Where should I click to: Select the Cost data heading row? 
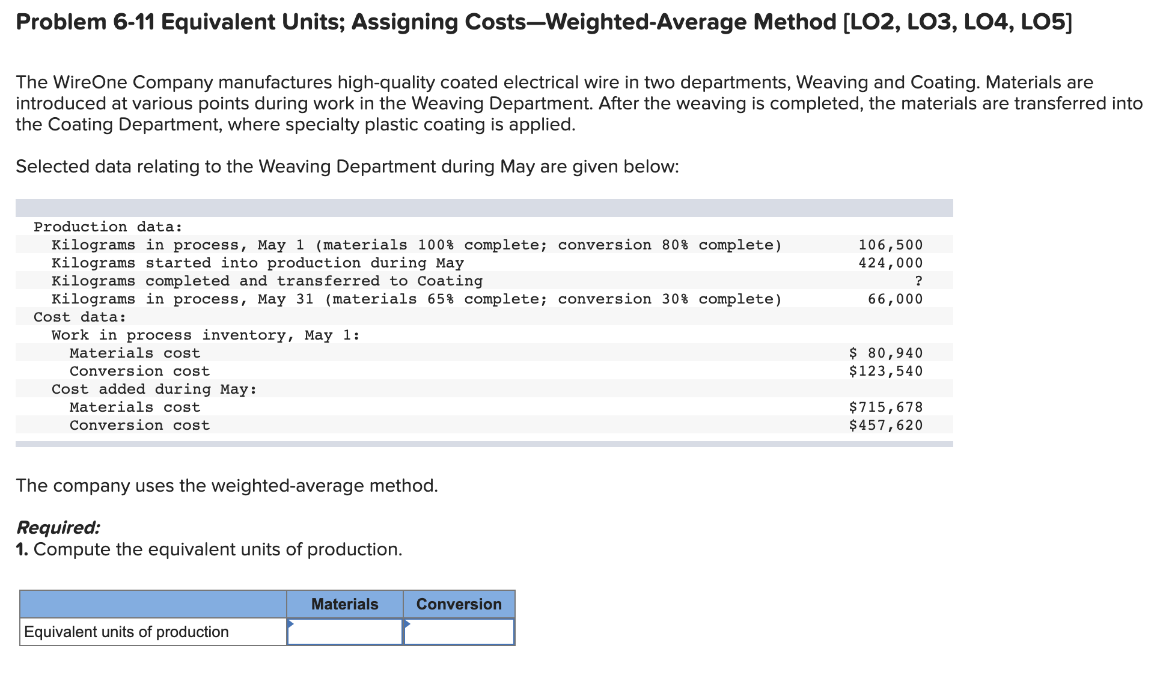(79, 317)
